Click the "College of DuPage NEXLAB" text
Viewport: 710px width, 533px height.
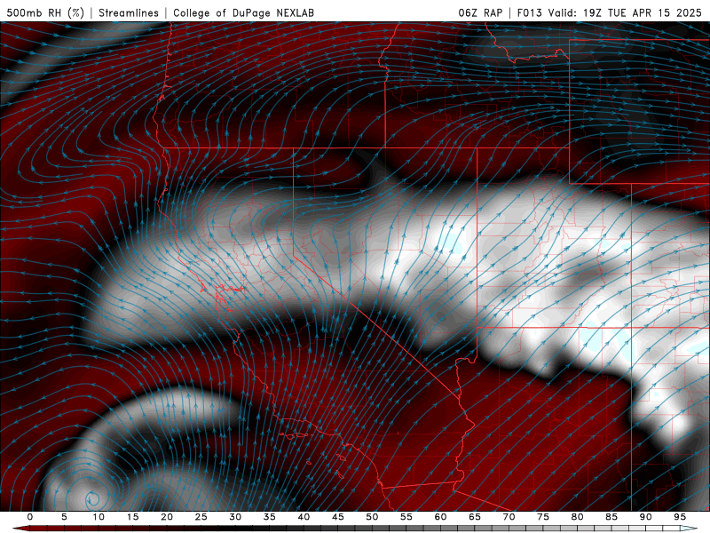coord(243,12)
